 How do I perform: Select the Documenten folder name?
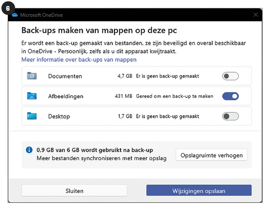(x=65, y=76)
